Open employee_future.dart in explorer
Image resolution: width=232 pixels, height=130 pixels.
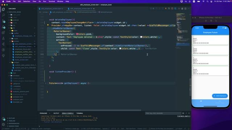tap(23, 49)
